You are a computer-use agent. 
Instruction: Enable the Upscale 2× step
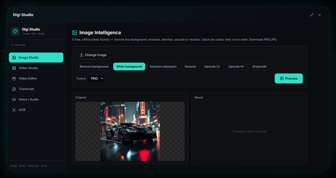click(212, 66)
